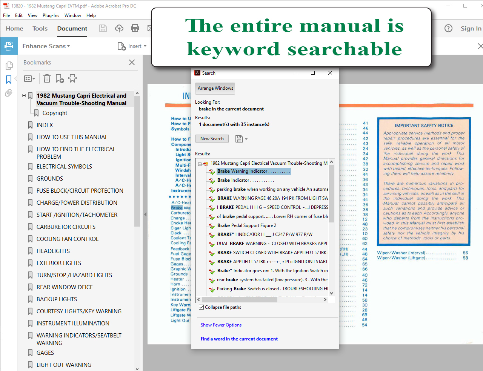Click the Find current bookmark icon
This screenshot has height=371, width=483.
tap(72, 78)
